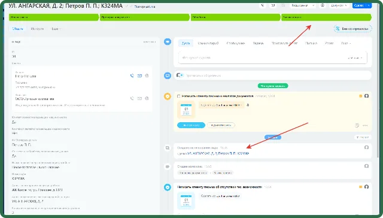Image resolution: width=383 pixels, height=218 pixels.
Task: Open the three-dots menu on the yellow task card
Action: point(365,125)
